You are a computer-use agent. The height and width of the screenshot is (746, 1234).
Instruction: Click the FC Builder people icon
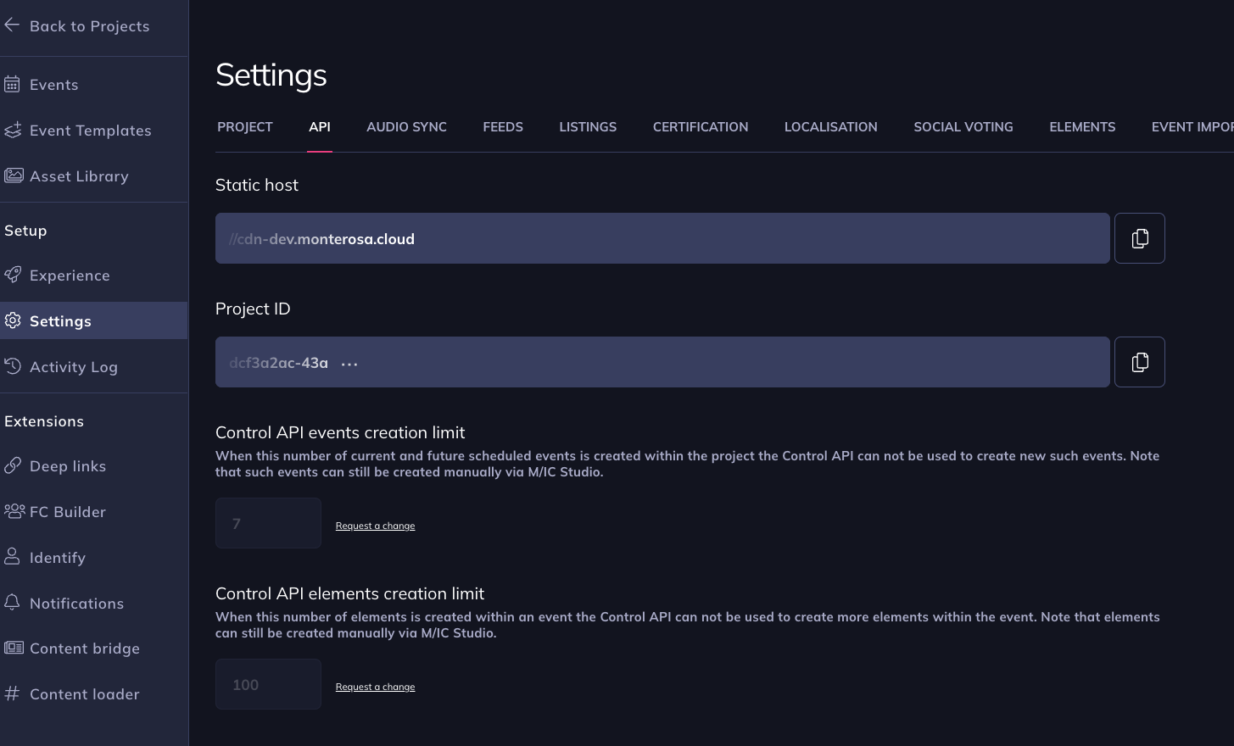(14, 511)
